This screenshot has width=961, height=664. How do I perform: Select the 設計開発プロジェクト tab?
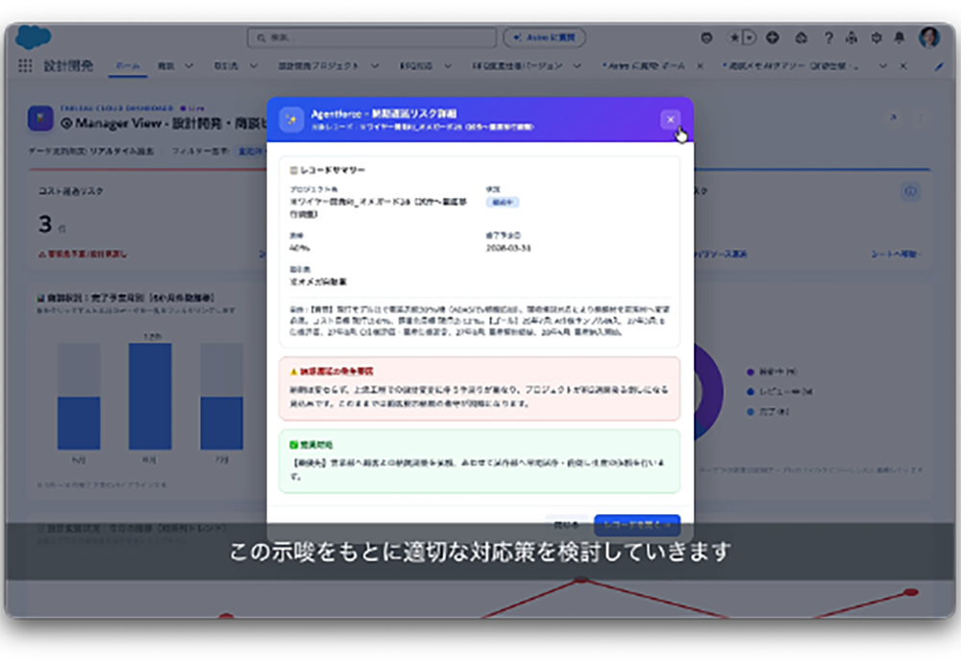(319, 65)
